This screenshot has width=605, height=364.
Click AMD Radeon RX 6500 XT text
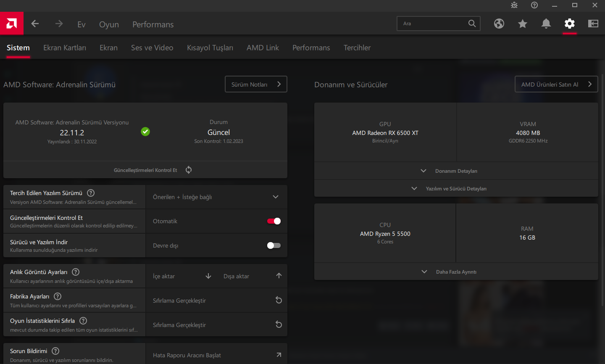[385, 133]
